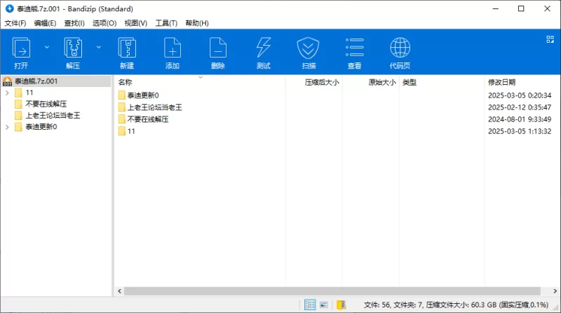Viewport: 561px width, 313px height.
Task: Click the Code page (代码页) globe icon
Action: point(400,48)
